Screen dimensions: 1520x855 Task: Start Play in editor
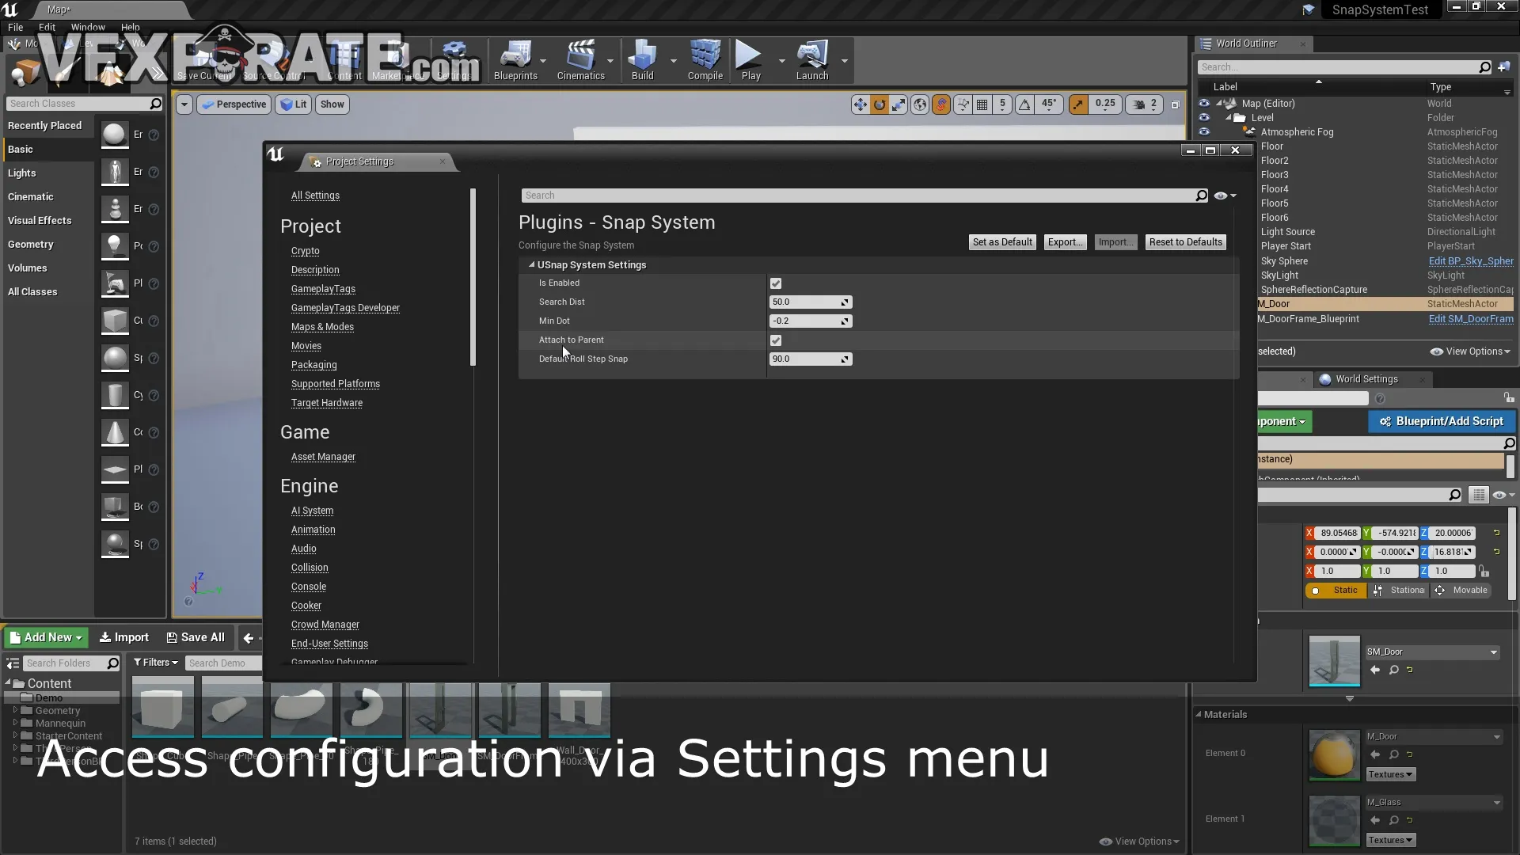[750, 61]
